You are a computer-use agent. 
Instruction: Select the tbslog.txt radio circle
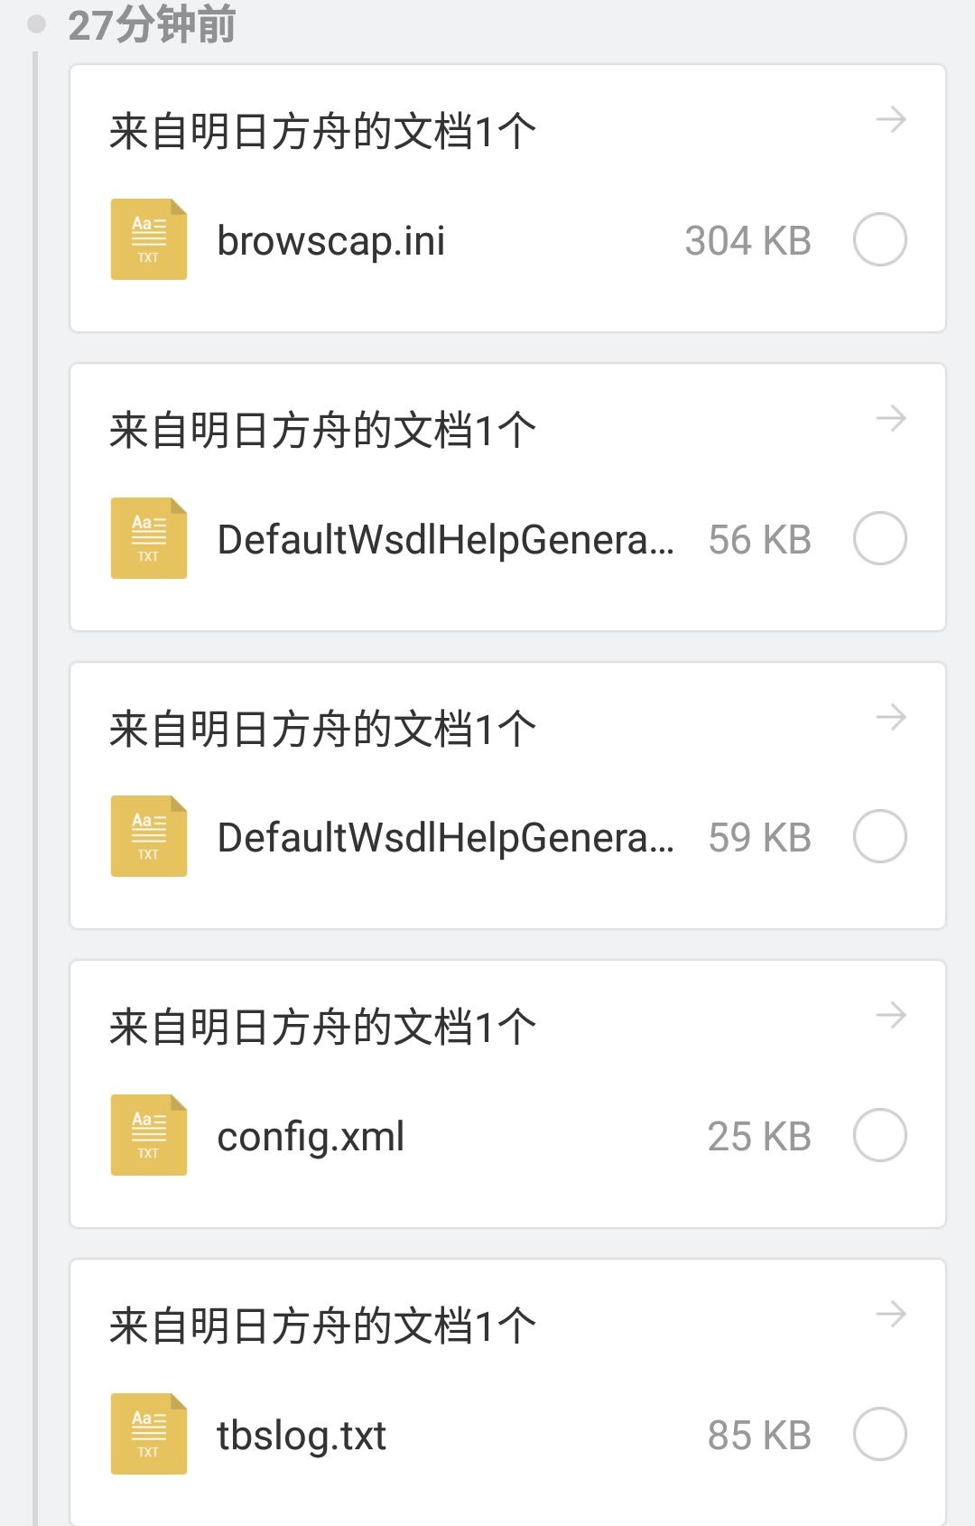880,1434
